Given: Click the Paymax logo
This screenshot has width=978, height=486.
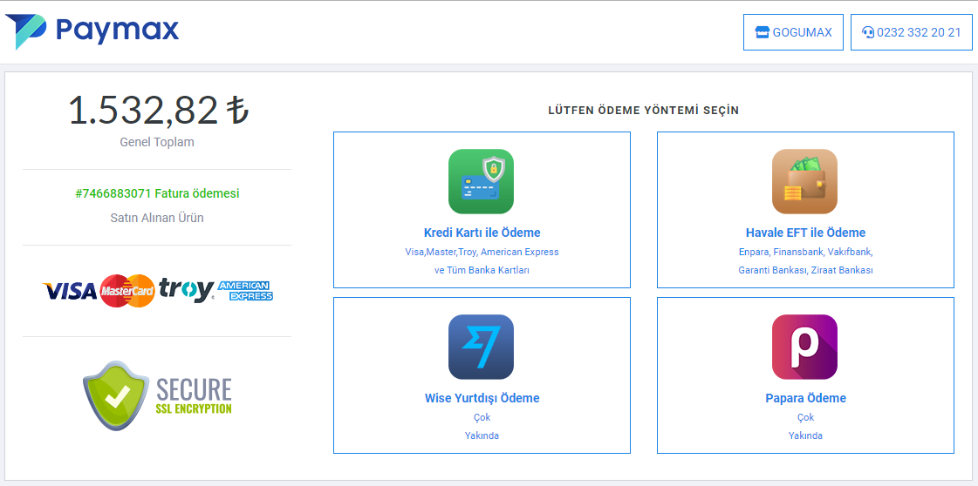Looking at the screenshot, I should pyautogui.click(x=92, y=31).
